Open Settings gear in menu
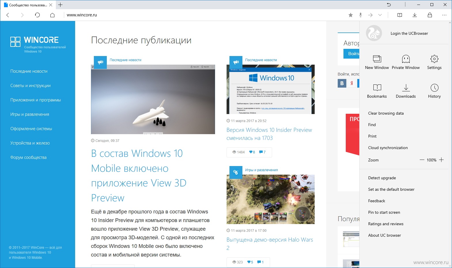Viewport: 452px width, 268px height. click(434, 62)
